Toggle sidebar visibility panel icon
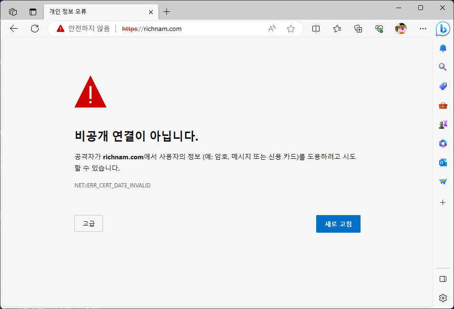454x309 pixels. [x=443, y=279]
